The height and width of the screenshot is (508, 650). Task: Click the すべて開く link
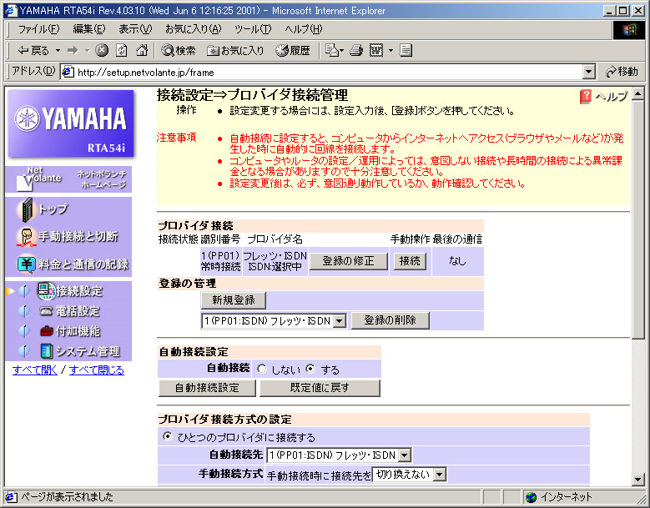point(35,370)
